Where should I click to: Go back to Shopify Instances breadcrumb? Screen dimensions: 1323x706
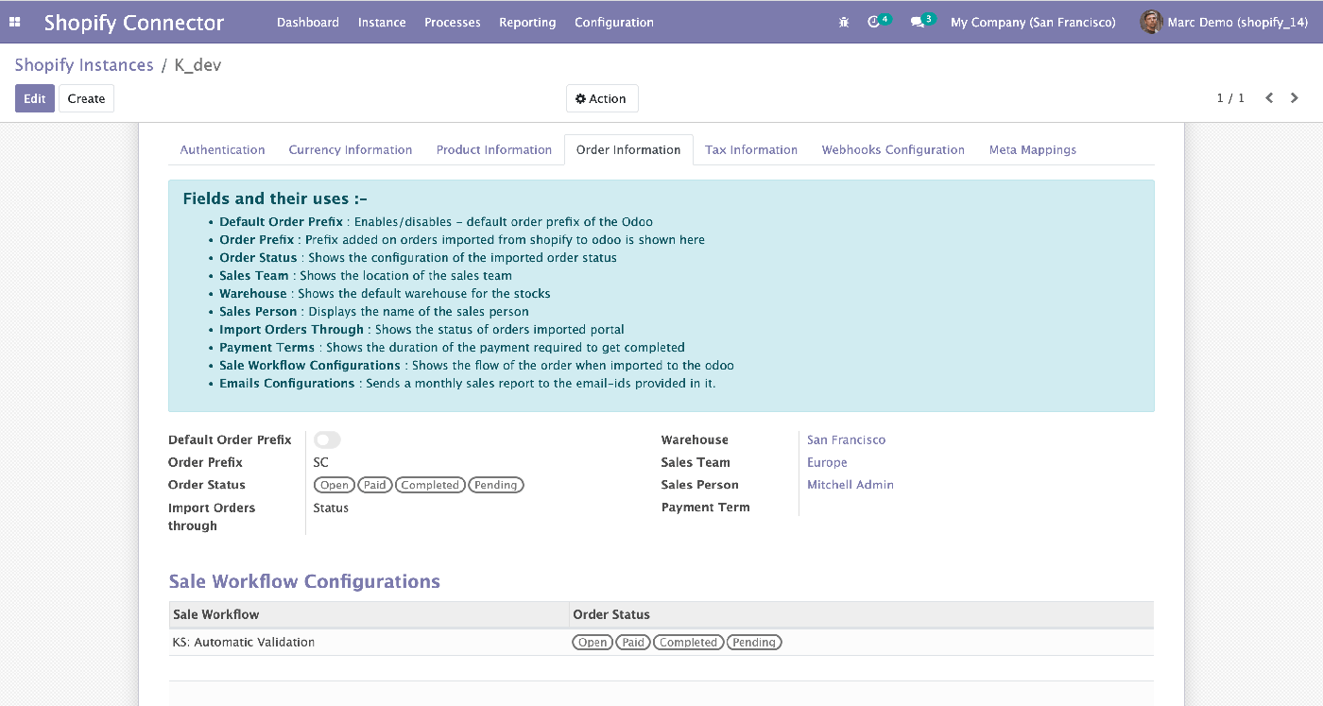click(84, 65)
